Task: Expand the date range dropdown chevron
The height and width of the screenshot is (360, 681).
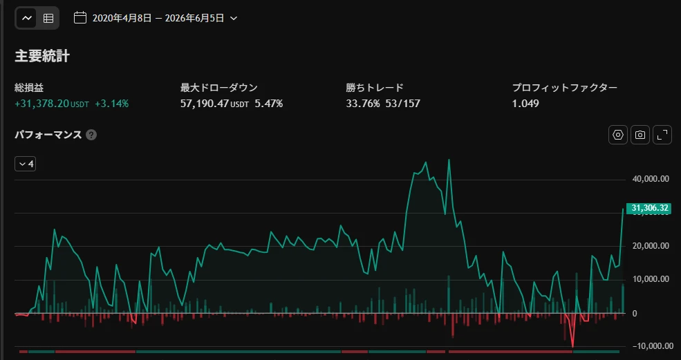Action: (234, 18)
